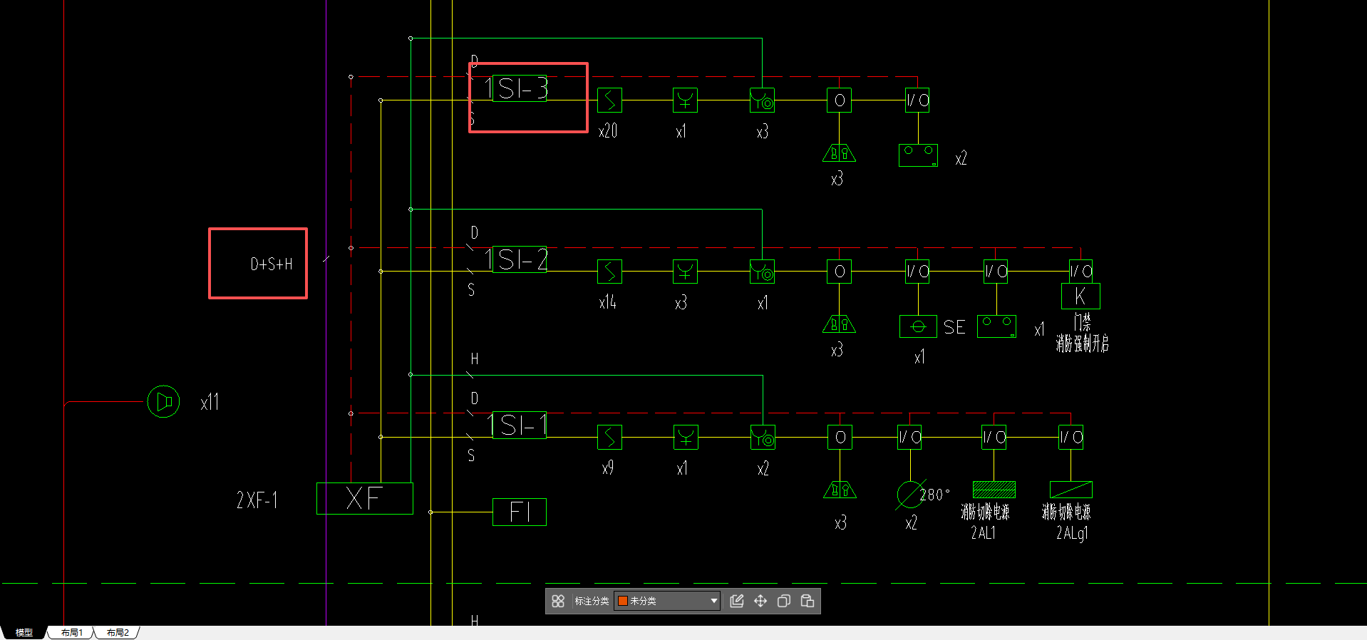1367x640 pixels.
Task: Select the O module in 1SI-3 row
Action: [x=840, y=100]
